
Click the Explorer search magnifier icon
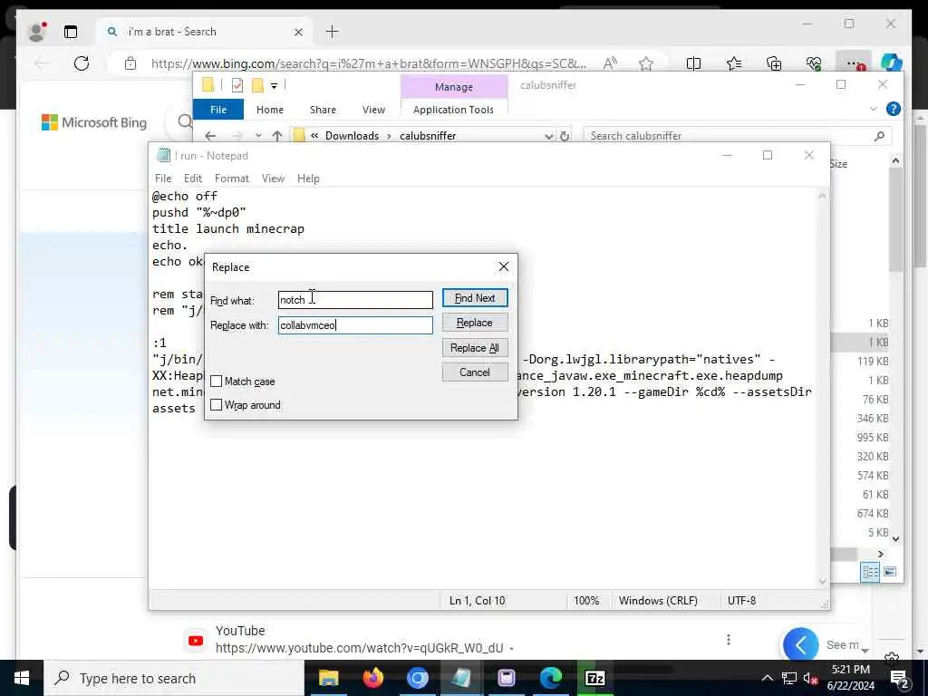coord(879,136)
